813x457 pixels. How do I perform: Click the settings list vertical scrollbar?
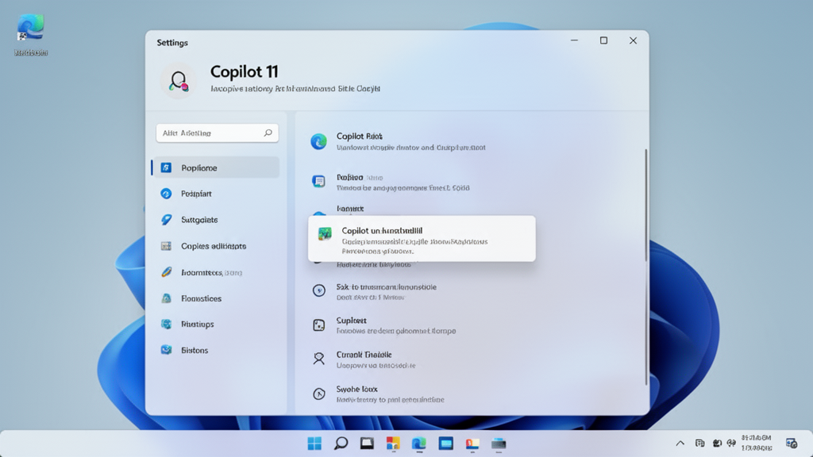click(646, 267)
